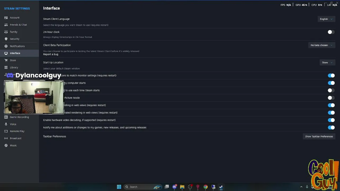
Task: Open the Windows Start menu
Action: 119,187
